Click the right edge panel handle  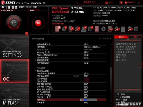(x=141, y=64)
